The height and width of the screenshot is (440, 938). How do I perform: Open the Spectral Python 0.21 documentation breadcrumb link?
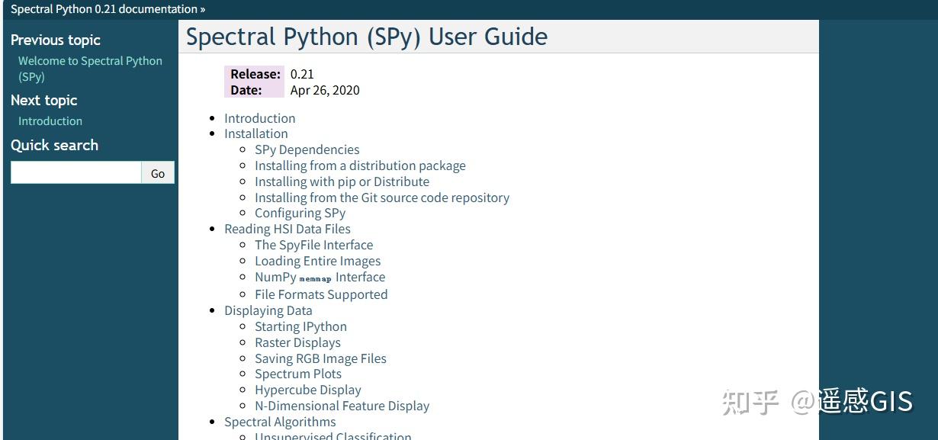102,8
